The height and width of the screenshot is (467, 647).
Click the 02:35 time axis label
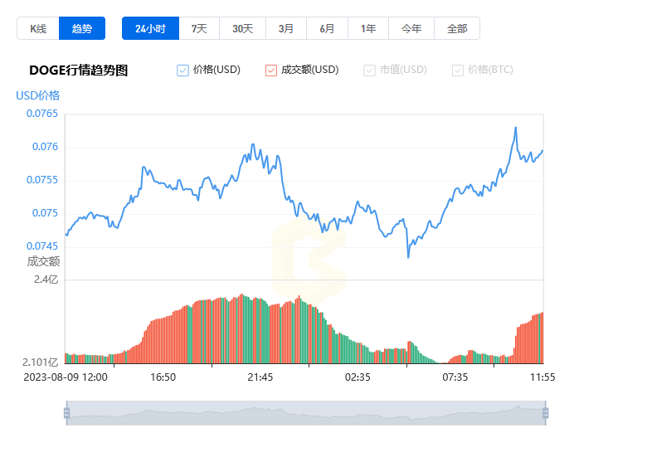tap(358, 377)
